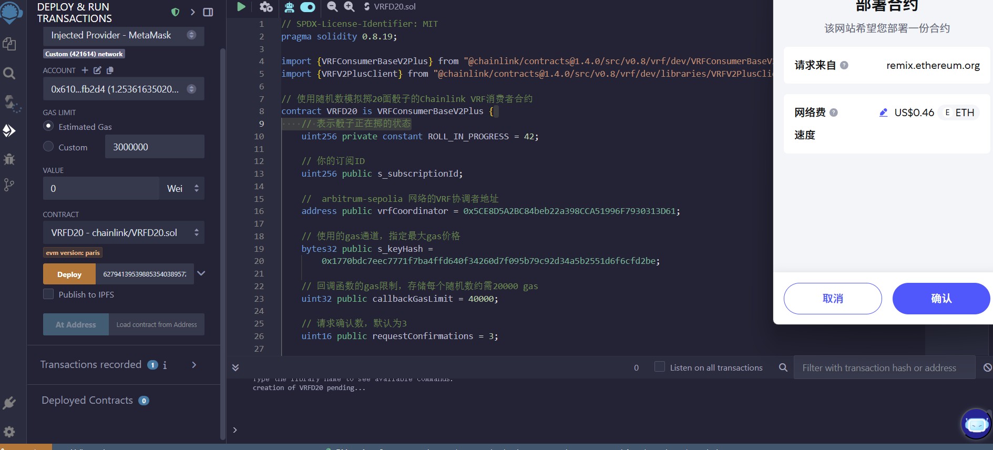Expand the Deploy parameters chevron
Viewport: 993px width, 450px height.
tap(201, 273)
